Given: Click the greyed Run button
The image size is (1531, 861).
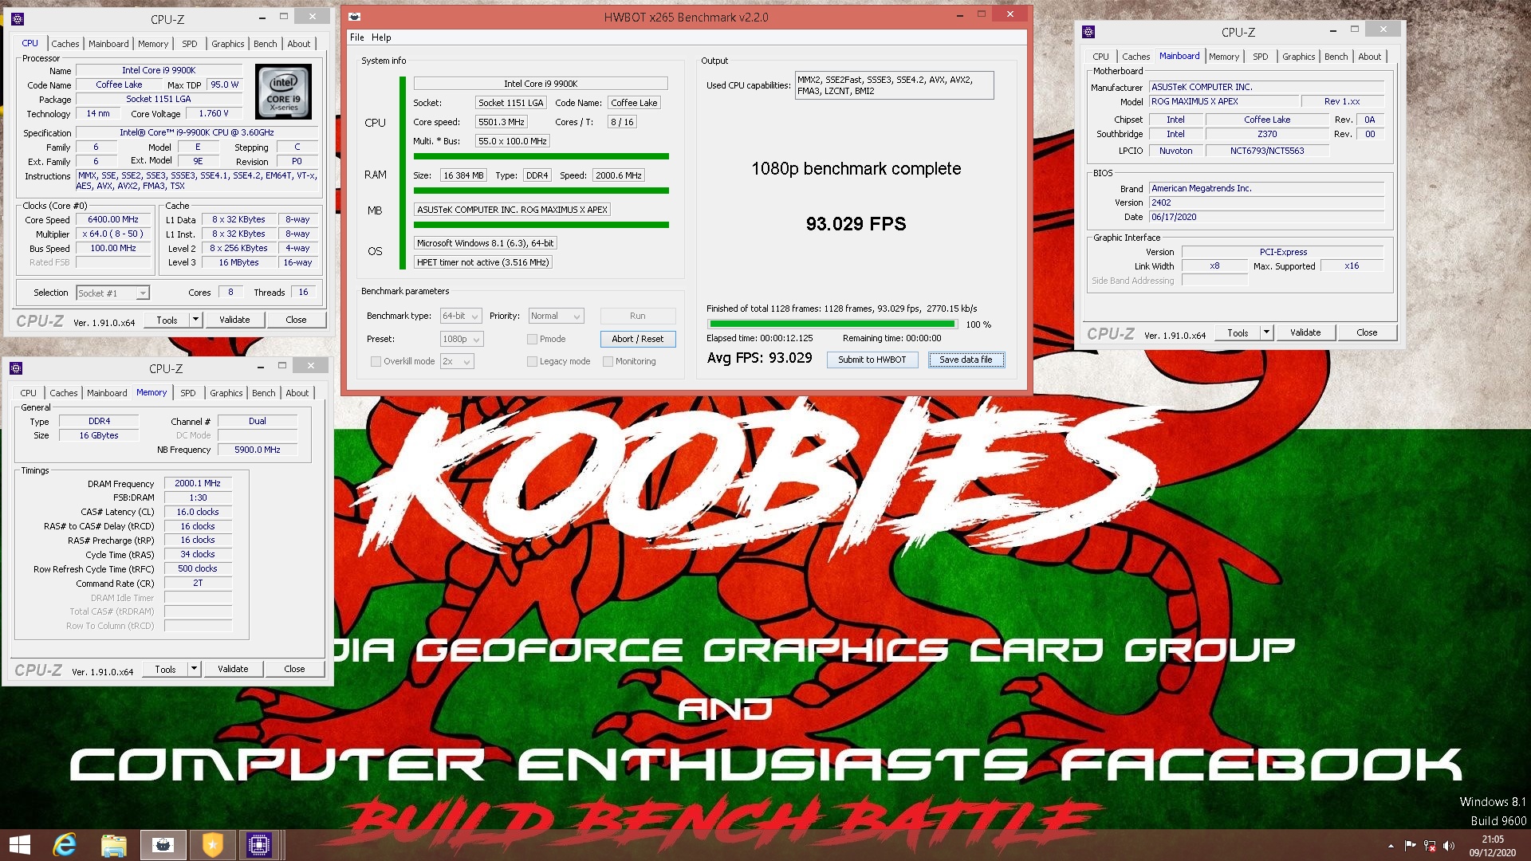Looking at the screenshot, I should pyautogui.click(x=638, y=316).
